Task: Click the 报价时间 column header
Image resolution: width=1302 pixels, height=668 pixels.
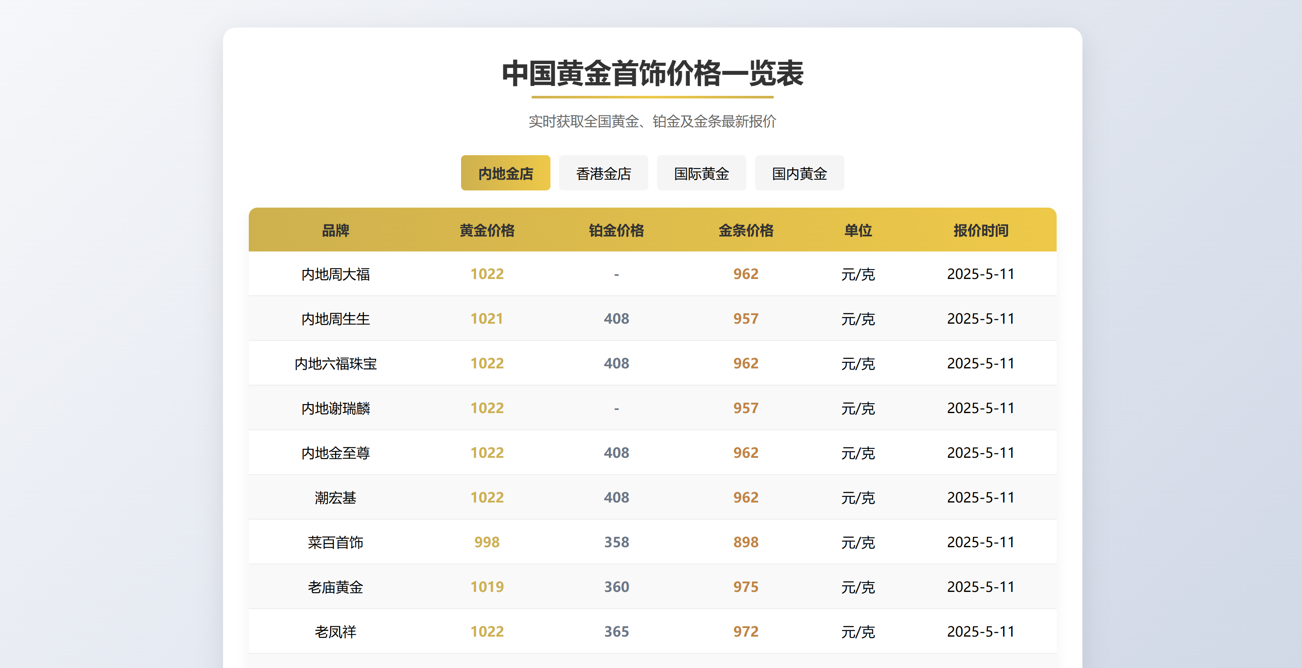Action: point(981,230)
